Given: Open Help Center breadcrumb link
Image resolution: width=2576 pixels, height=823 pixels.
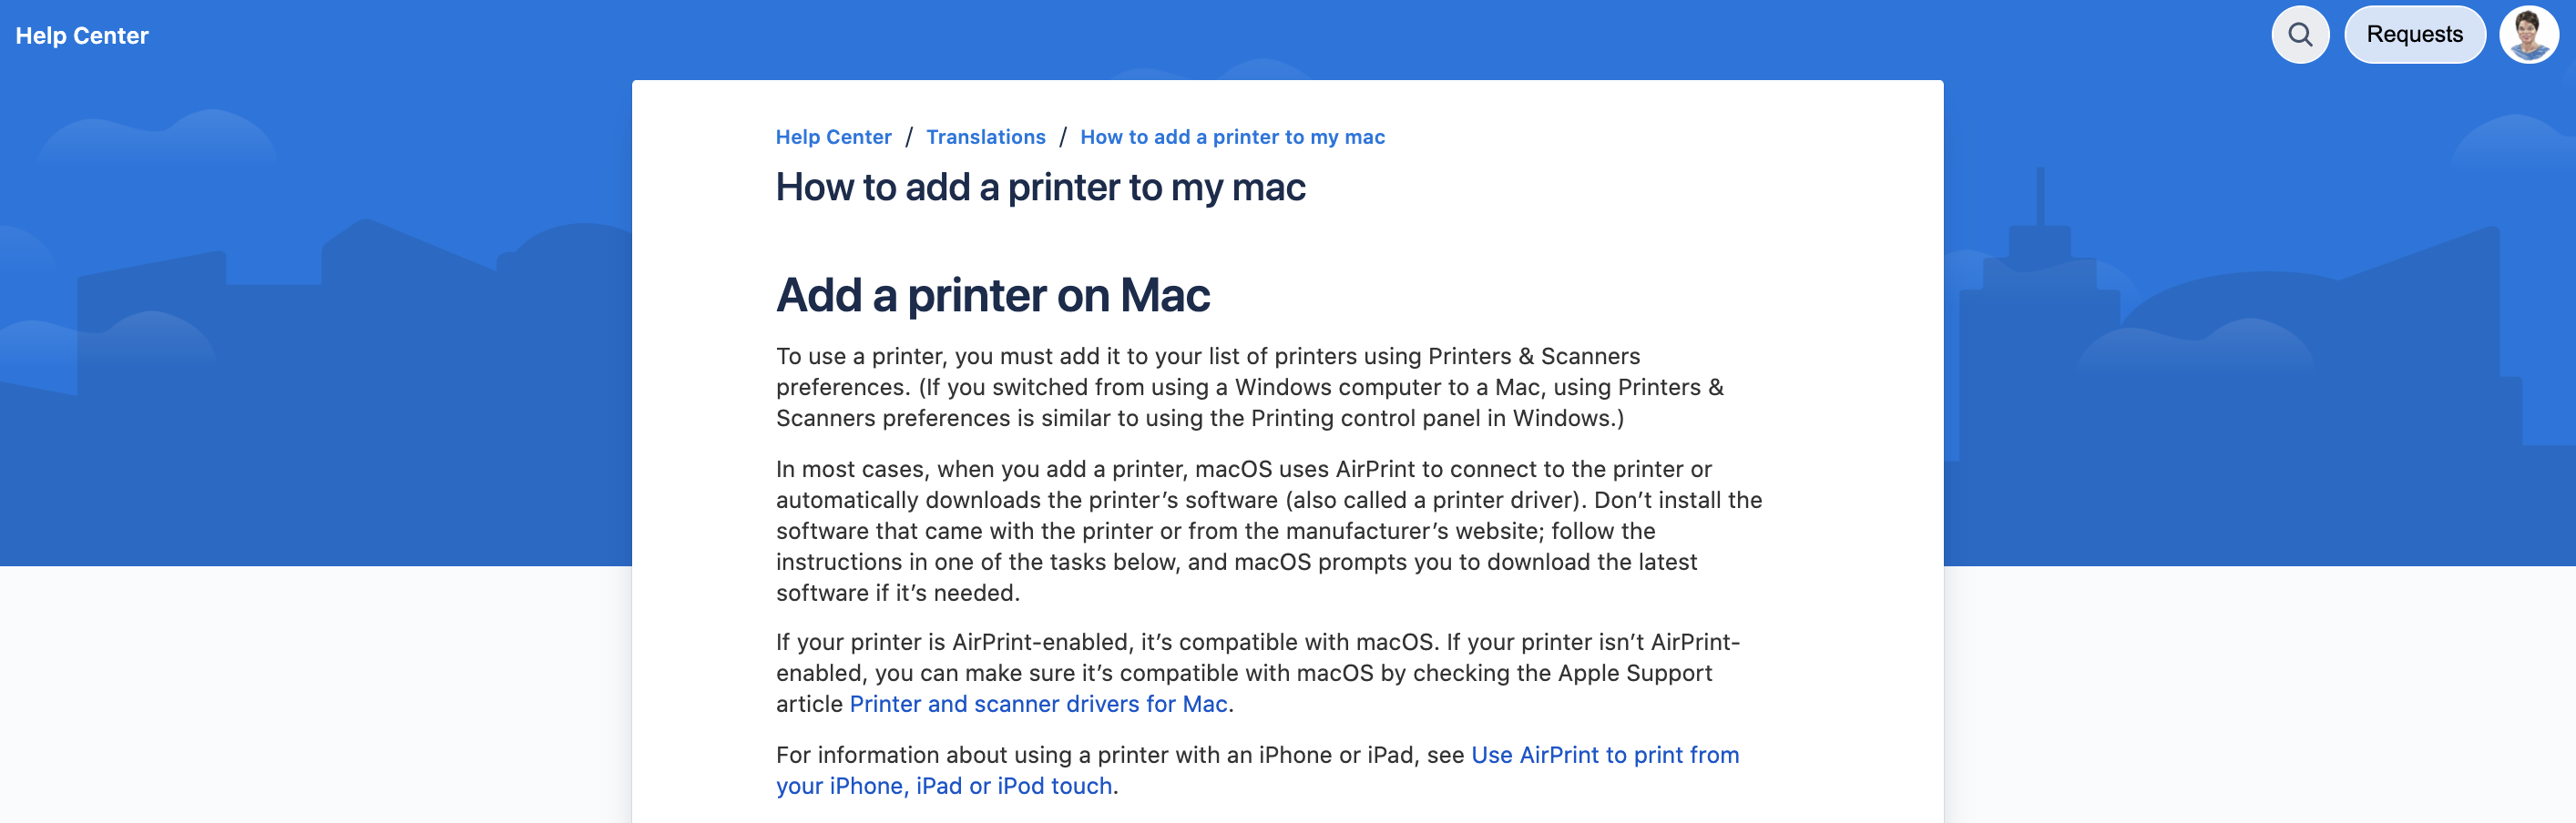Looking at the screenshot, I should (833, 137).
